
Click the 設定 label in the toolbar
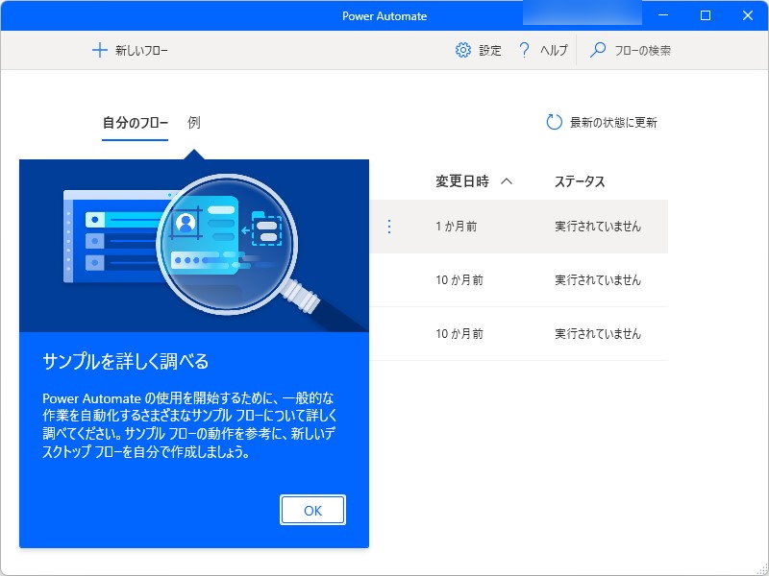tap(488, 50)
